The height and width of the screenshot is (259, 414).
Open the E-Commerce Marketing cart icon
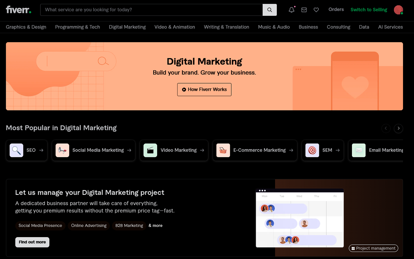point(223,150)
